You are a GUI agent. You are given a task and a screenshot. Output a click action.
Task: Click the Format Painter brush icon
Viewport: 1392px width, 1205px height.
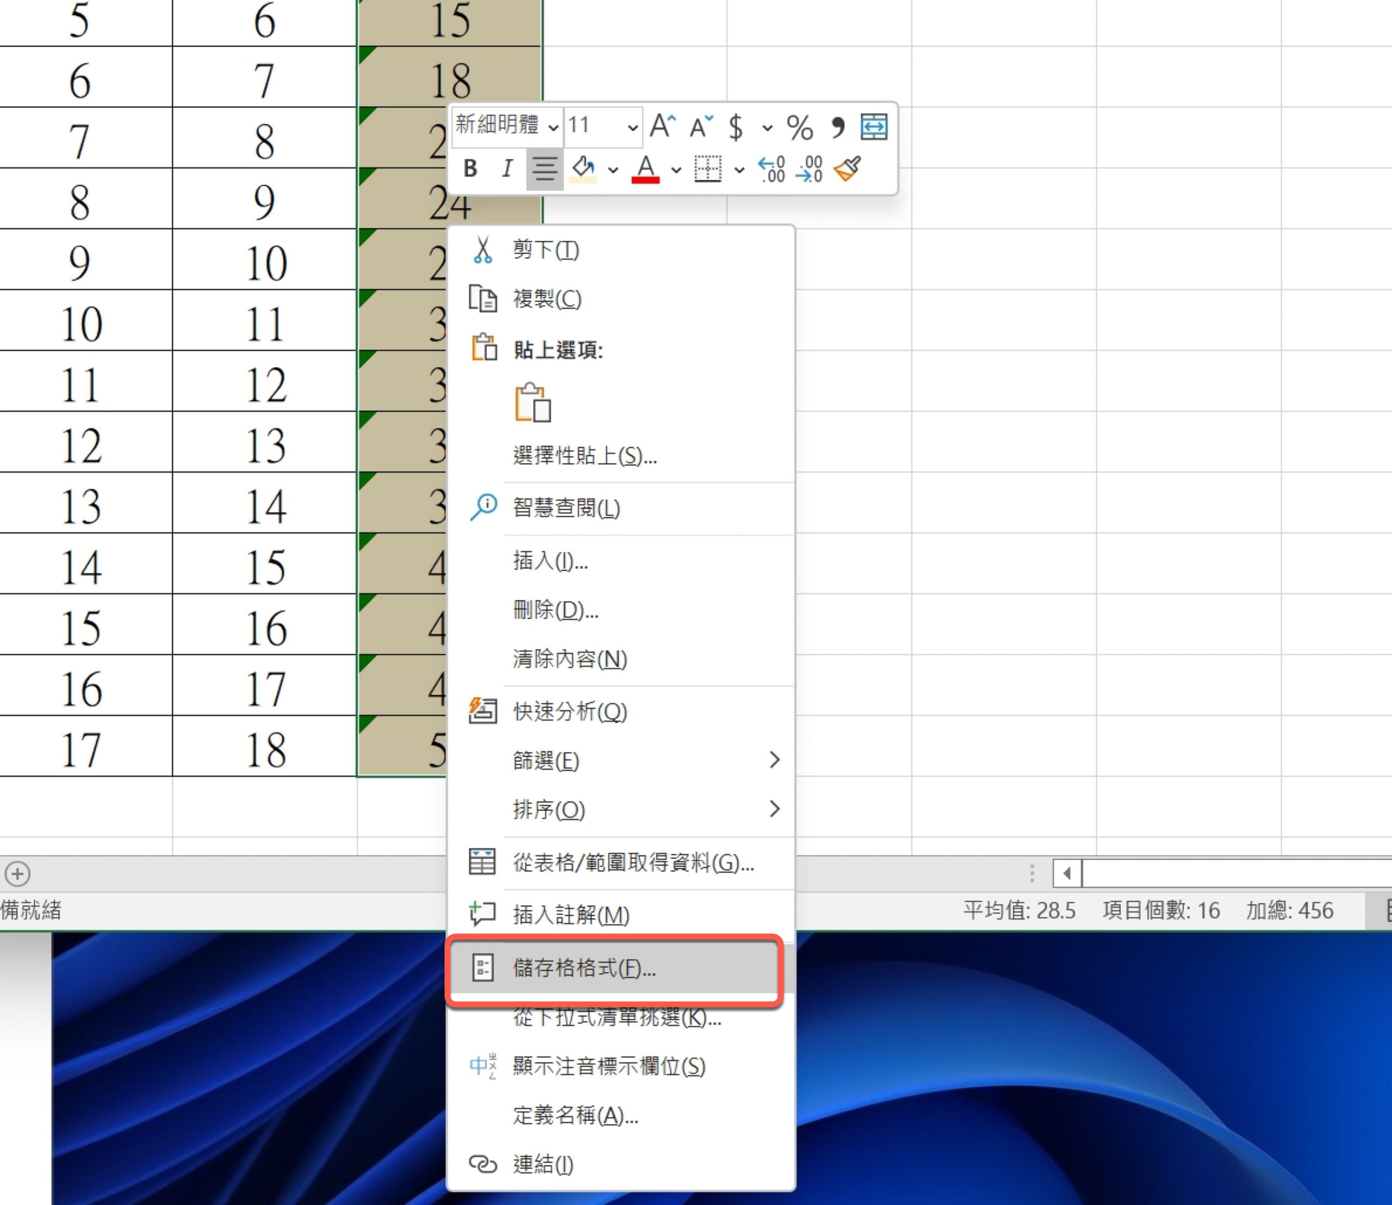[847, 169]
